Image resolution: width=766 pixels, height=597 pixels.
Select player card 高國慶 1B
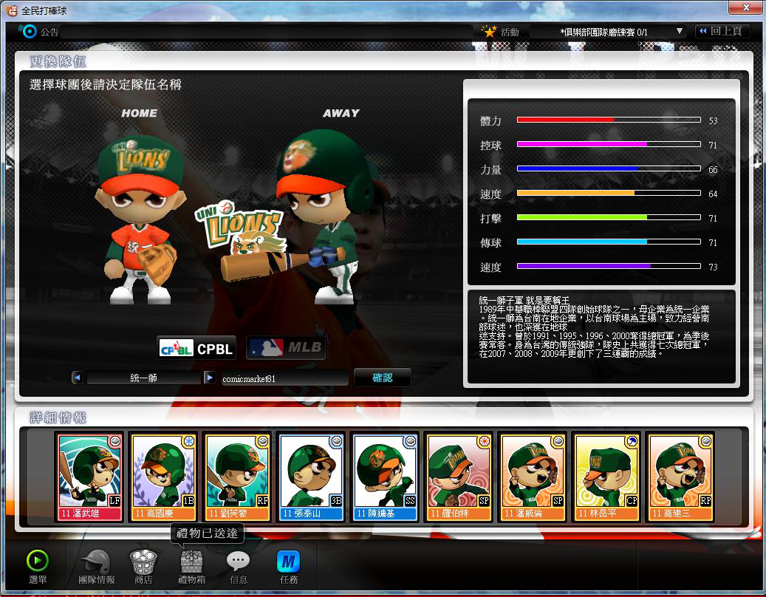[x=163, y=477]
